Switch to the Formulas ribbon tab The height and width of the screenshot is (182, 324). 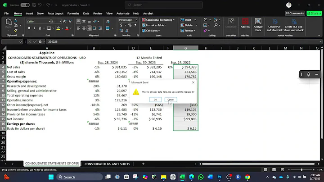click(x=73, y=14)
